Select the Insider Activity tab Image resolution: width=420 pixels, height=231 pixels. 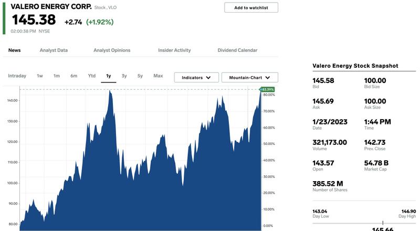tap(174, 50)
